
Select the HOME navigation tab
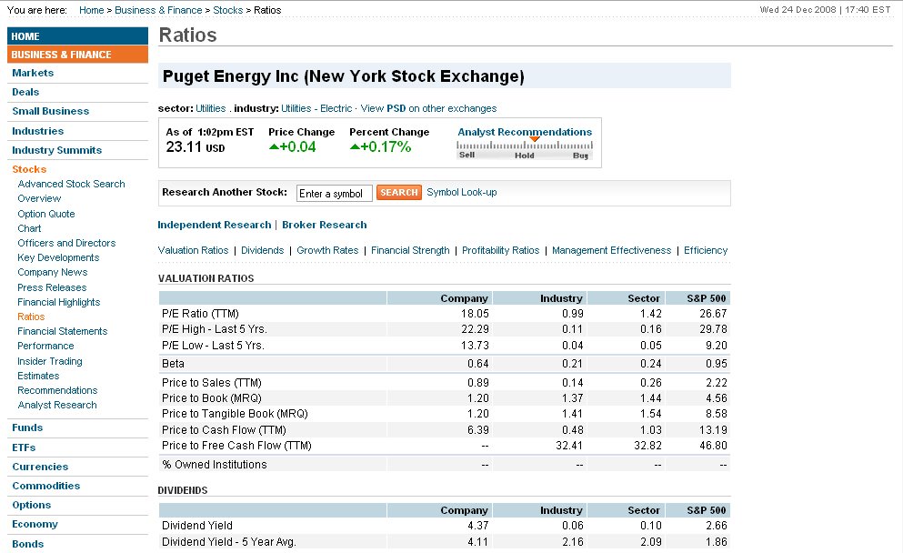pyautogui.click(x=77, y=35)
